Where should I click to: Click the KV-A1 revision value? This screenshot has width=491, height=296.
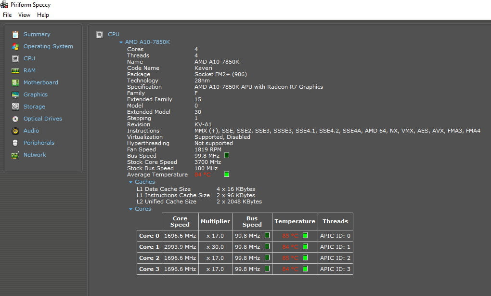pos(203,124)
